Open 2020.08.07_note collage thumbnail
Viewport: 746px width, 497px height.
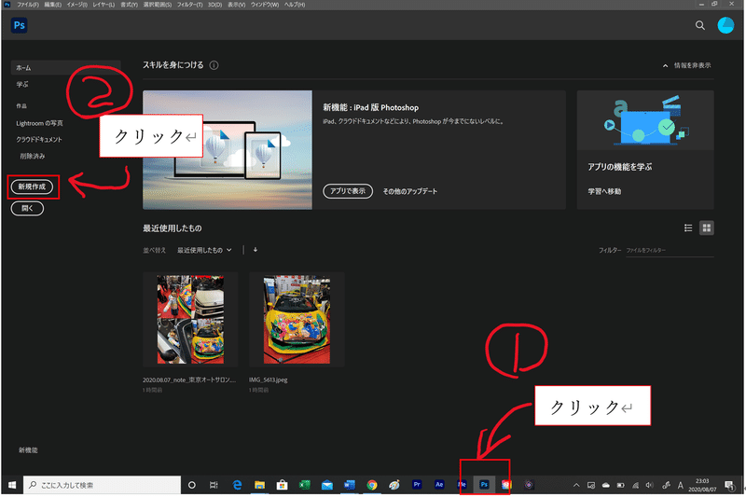[190, 320]
